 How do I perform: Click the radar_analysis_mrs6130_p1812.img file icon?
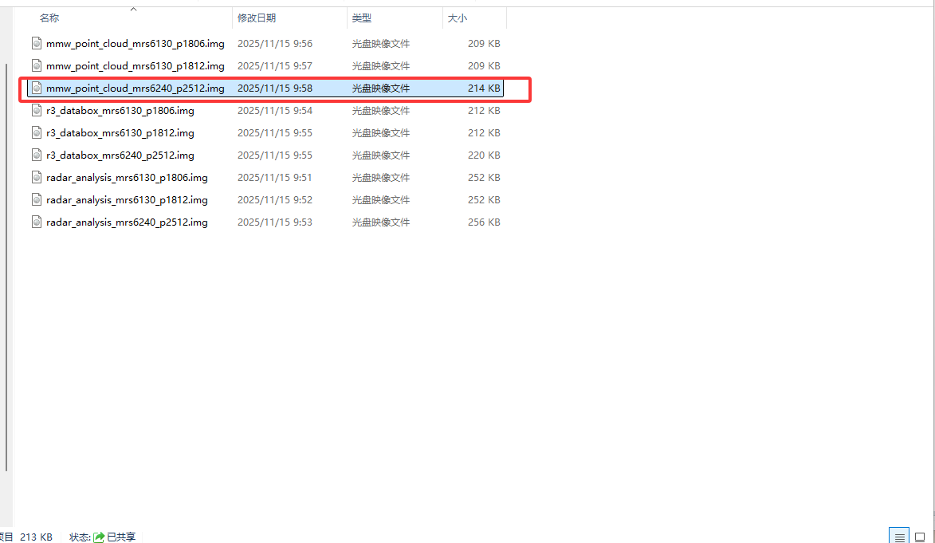point(37,199)
